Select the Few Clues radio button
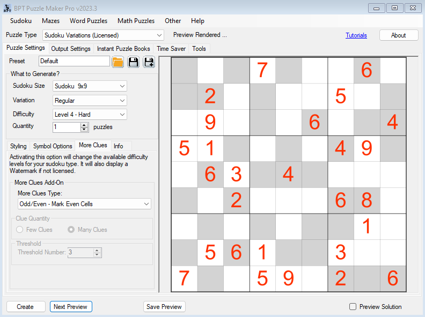 [20, 230]
